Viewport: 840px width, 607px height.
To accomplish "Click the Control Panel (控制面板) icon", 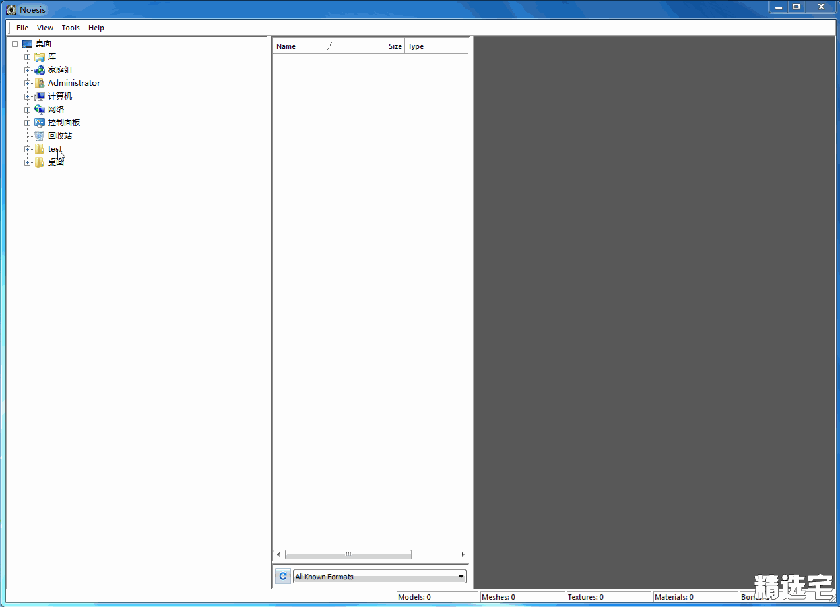I will (x=40, y=123).
